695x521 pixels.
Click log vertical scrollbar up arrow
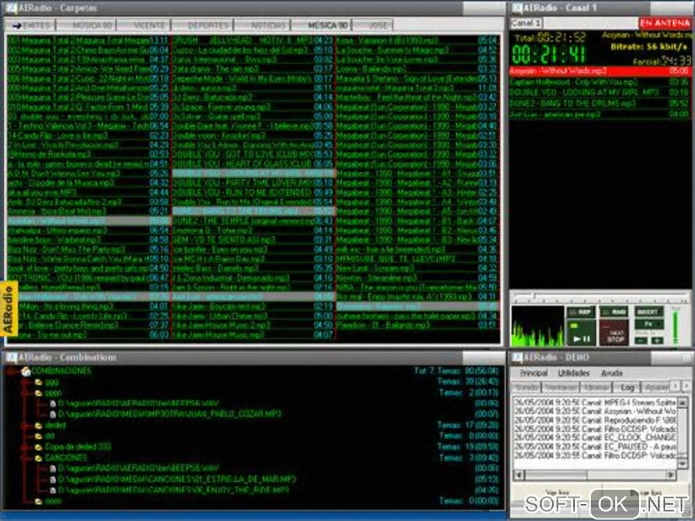click(683, 402)
